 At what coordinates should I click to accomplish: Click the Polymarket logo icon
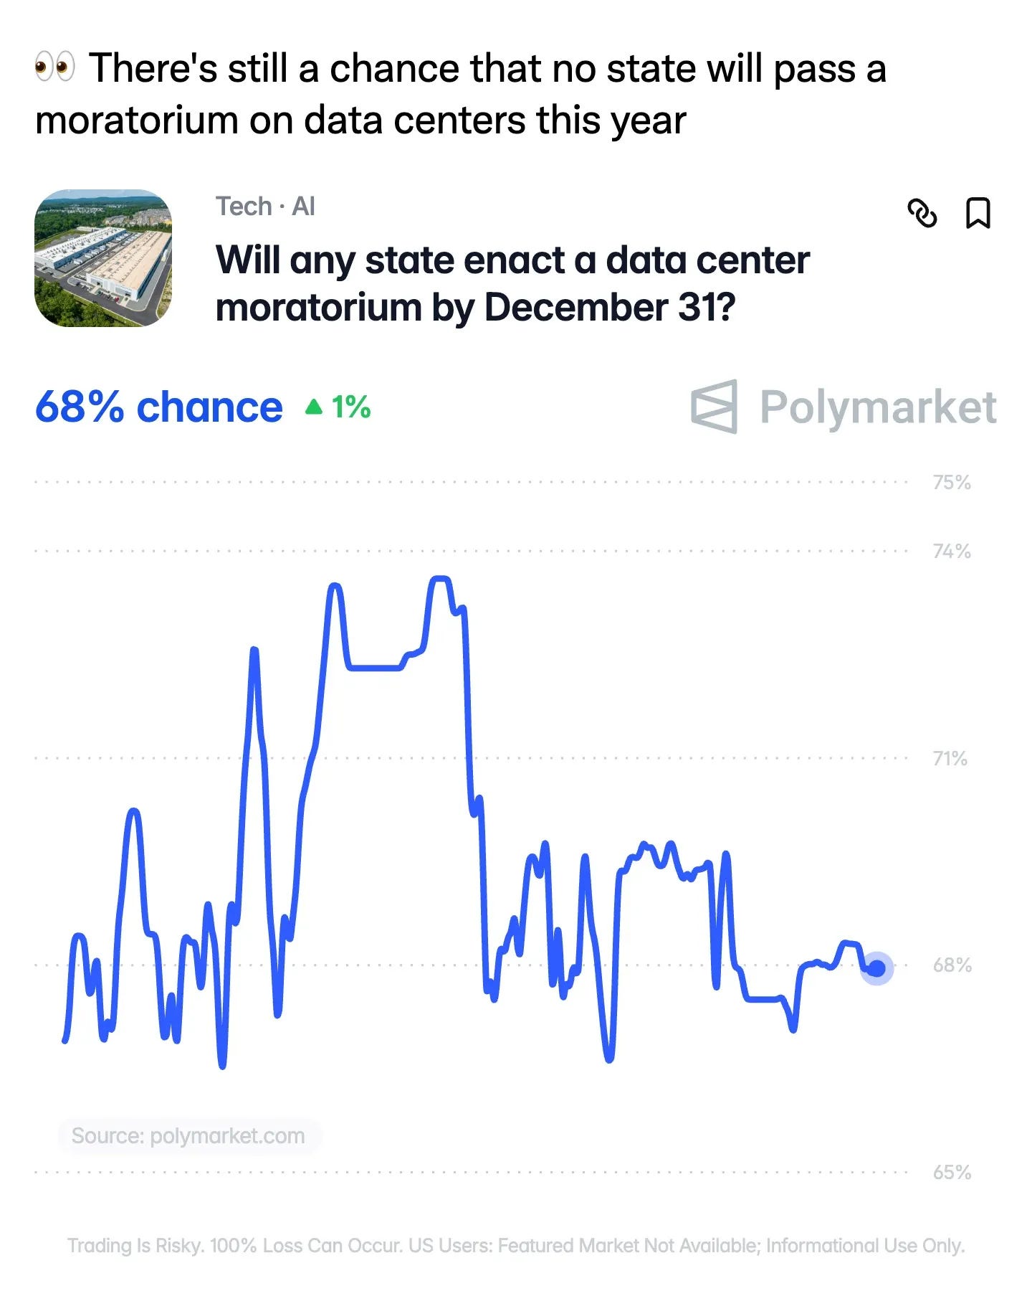coord(715,407)
